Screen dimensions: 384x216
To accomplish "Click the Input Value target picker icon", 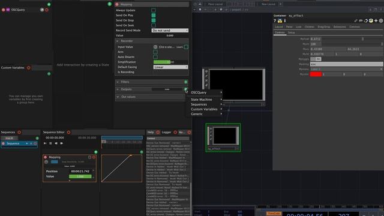I will [x=155, y=47].
